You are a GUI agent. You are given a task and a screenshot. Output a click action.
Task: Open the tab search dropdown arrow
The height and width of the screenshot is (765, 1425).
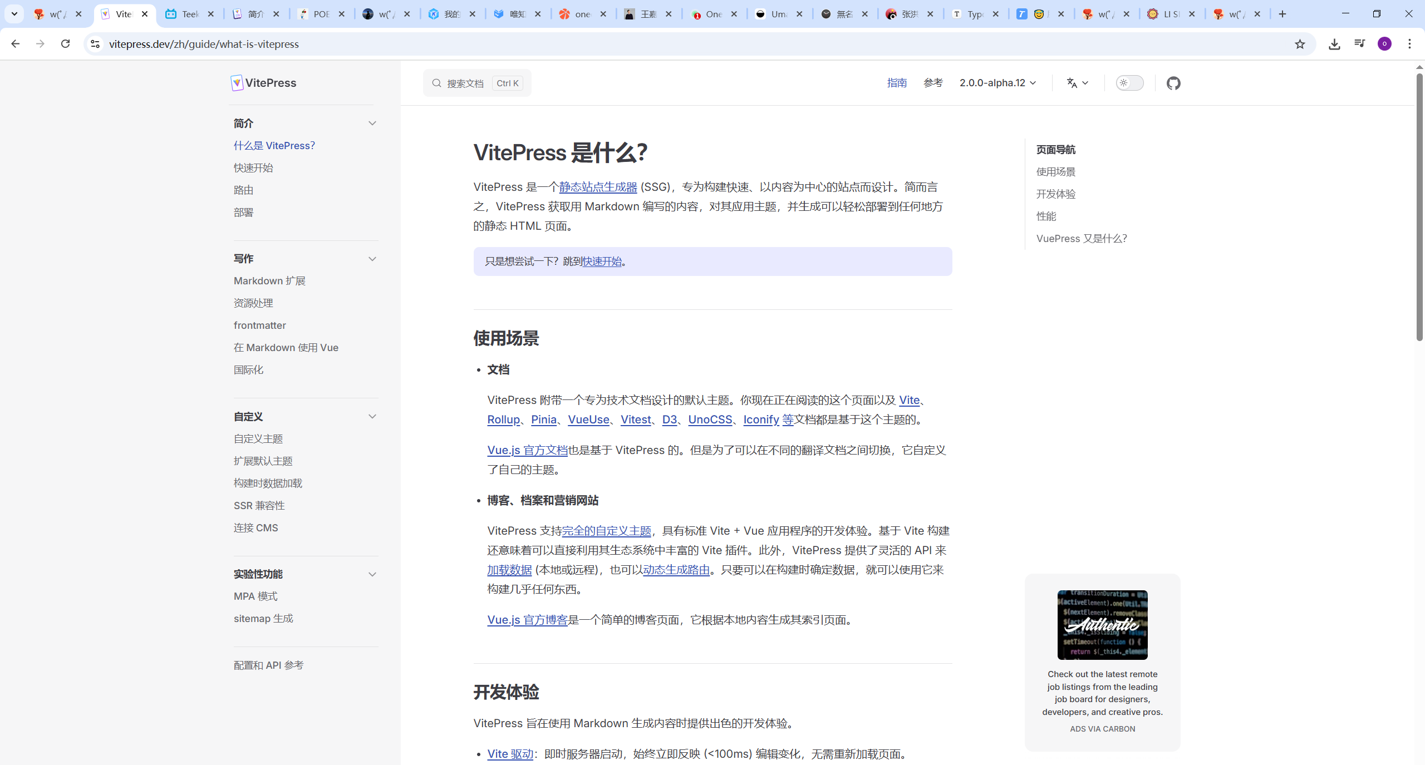(x=14, y=14)
